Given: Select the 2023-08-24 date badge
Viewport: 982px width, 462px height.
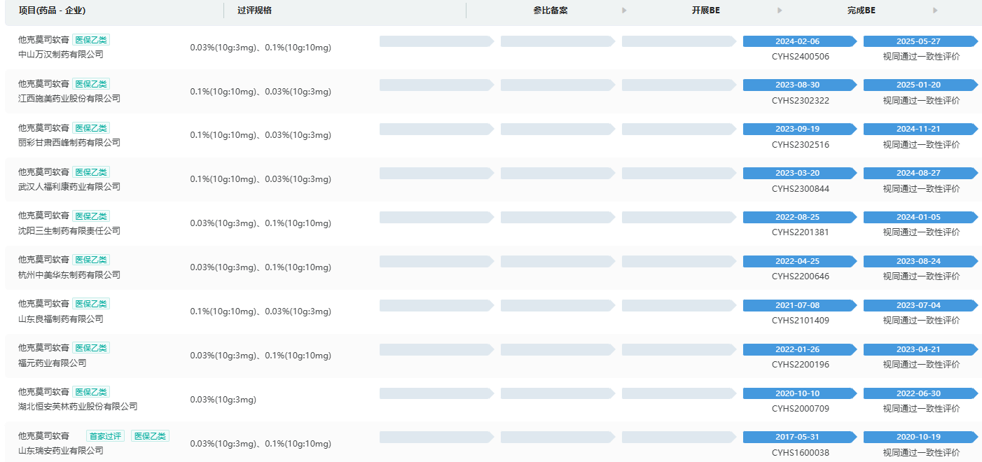Looking at the screenshot, I should point(920,261).
